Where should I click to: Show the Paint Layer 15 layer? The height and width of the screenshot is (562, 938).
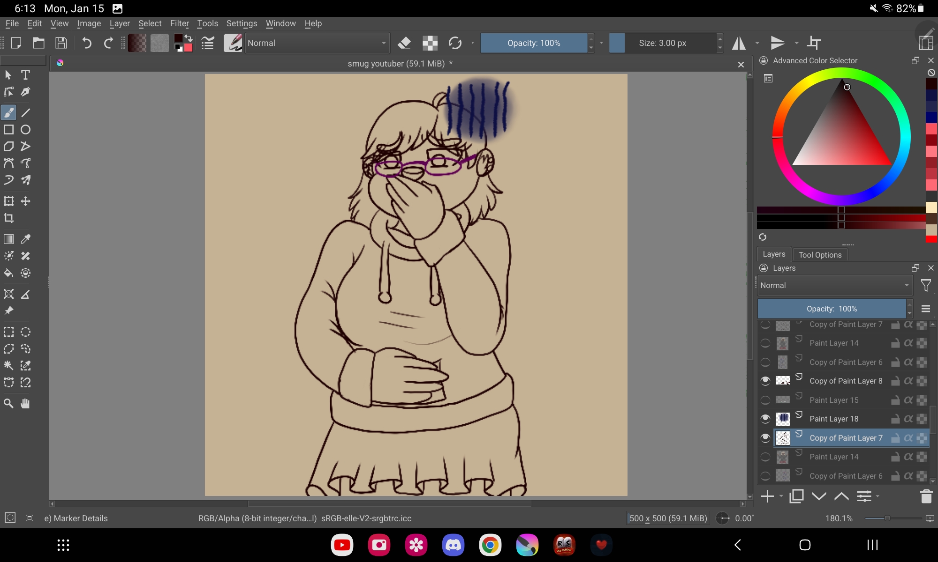tap(765, 400)
